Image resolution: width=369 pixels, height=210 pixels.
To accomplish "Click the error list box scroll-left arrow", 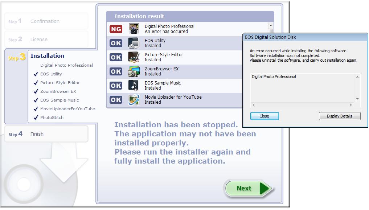I will pyautogui.click(x=254, y=105).
